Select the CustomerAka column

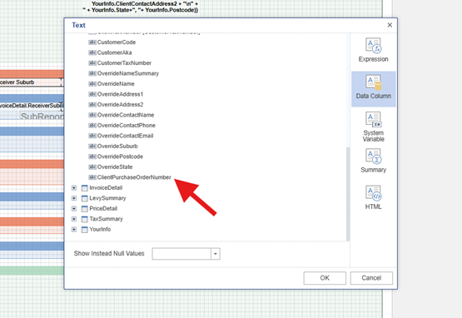tap(114, 52)
